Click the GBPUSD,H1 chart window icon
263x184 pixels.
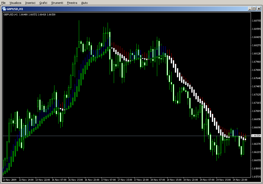tap(4, 9)
